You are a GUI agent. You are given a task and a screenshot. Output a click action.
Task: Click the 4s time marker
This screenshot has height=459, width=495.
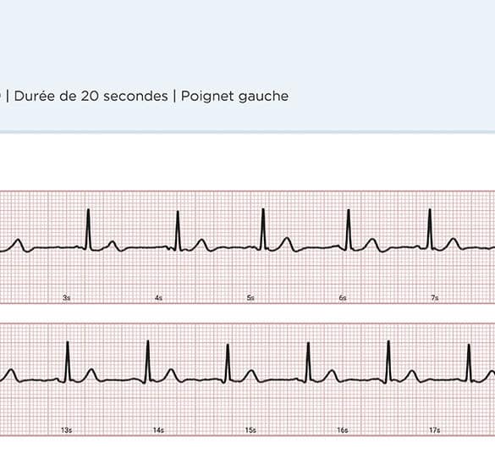pos(158,298)
